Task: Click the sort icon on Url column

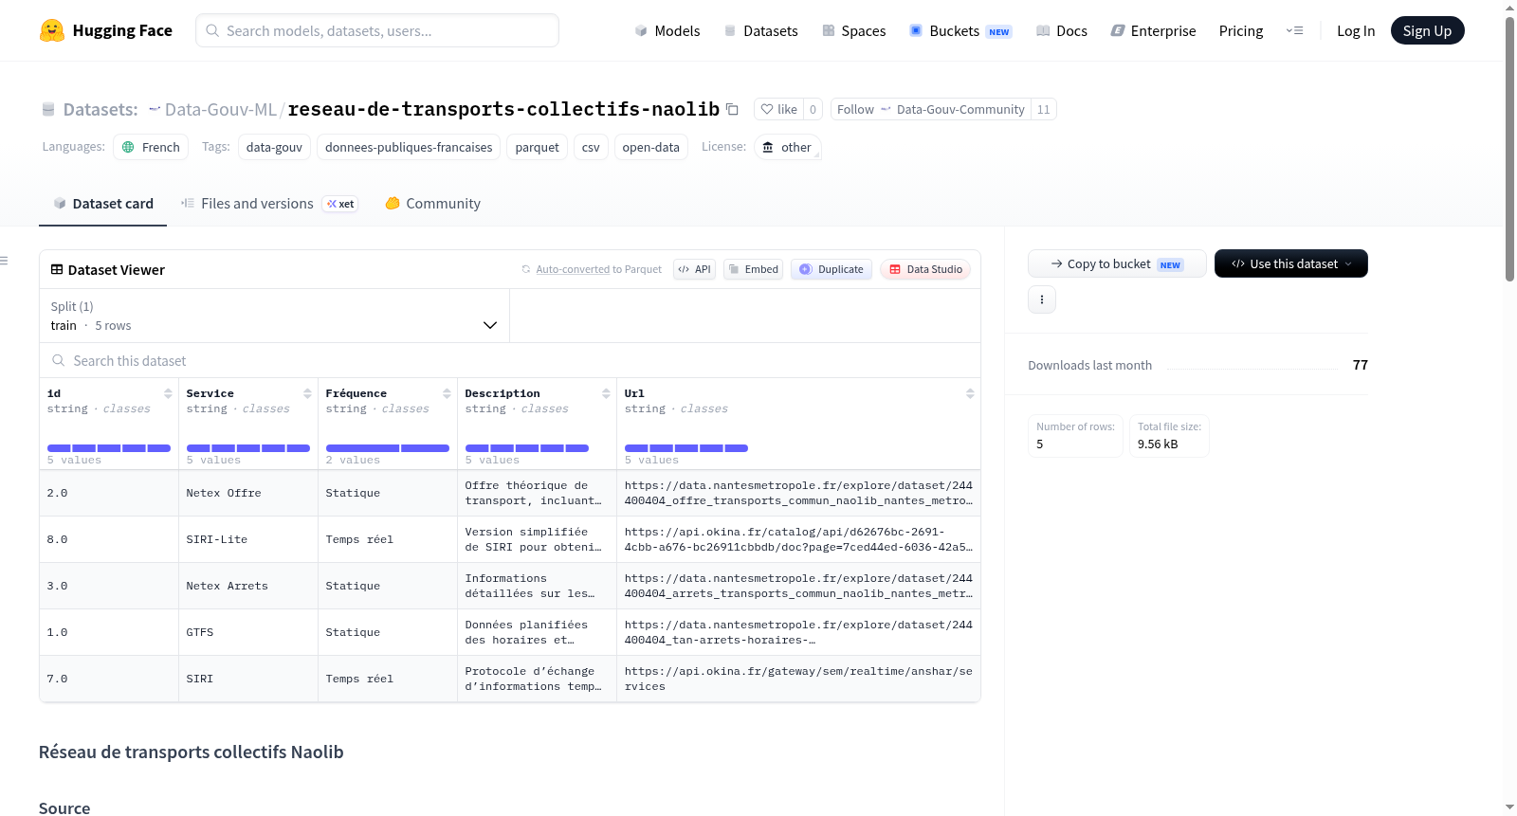Action: [x=970, y=393]
